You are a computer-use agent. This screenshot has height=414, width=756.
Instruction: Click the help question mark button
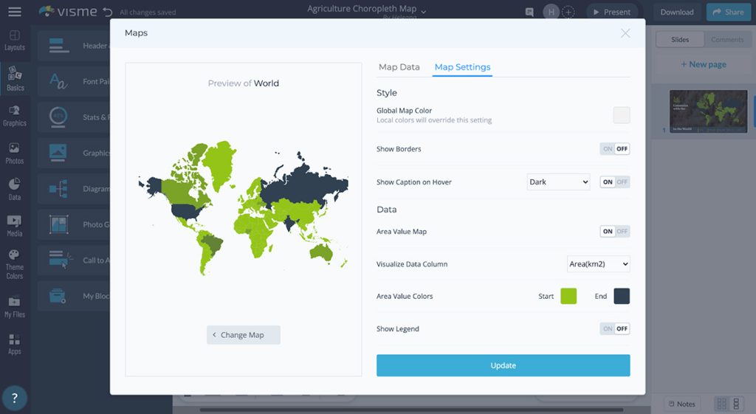pos(15,398)
